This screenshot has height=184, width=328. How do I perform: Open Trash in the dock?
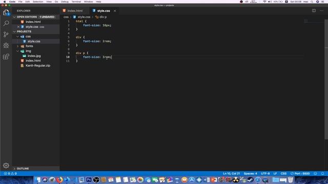pos(291,179)
